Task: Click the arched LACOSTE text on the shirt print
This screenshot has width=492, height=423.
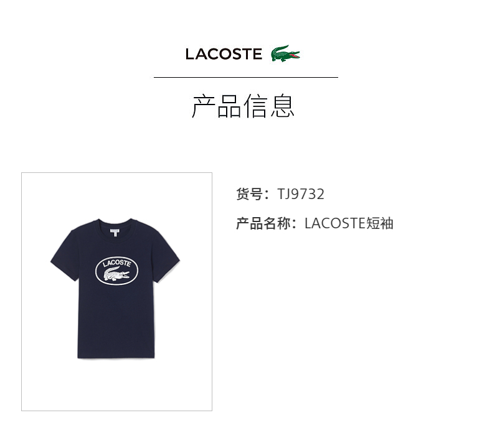Action: [x=116, y=263]
